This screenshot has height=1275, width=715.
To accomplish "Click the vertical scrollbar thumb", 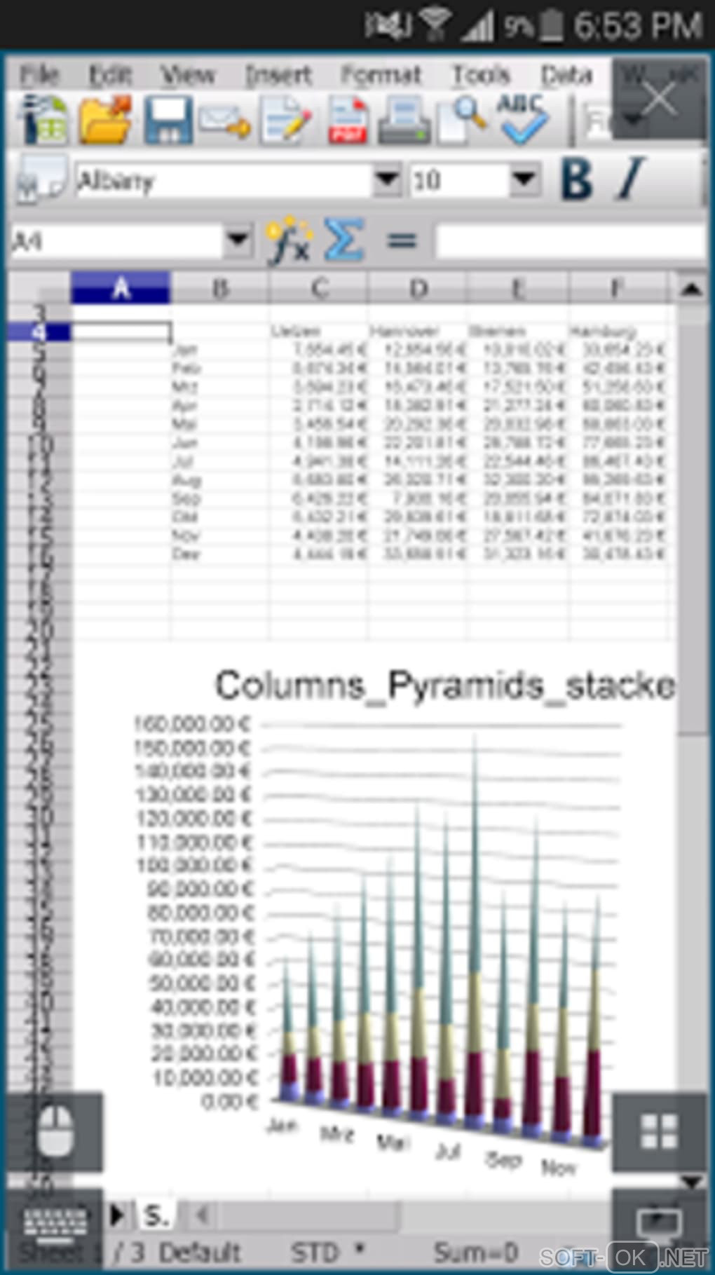I will tap(693, 520).
